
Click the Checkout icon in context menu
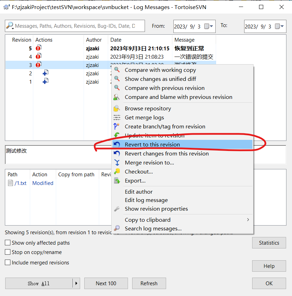117,171
